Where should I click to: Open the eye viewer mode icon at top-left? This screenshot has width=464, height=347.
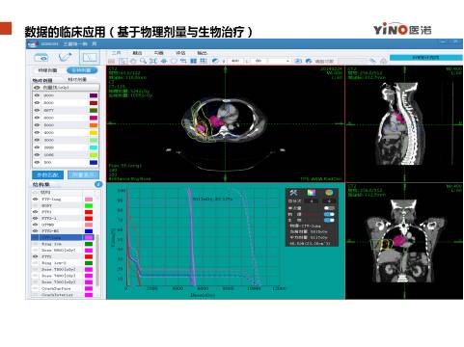coord(41,58)
